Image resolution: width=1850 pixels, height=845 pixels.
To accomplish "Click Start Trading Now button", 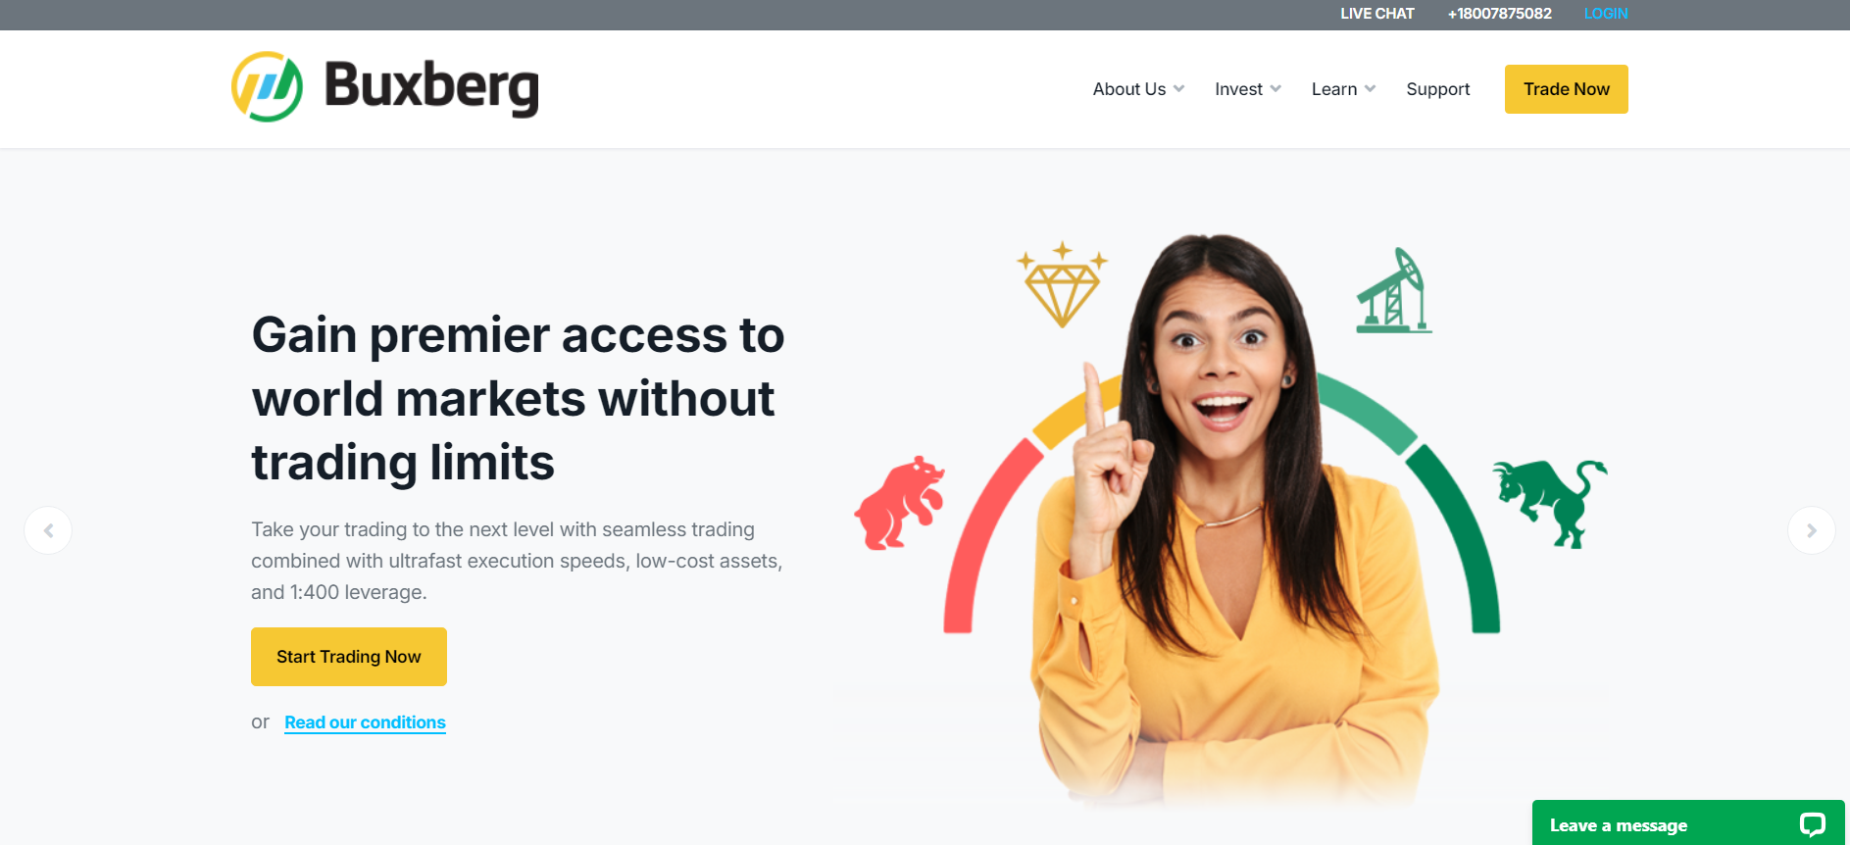I will (349, 657).
